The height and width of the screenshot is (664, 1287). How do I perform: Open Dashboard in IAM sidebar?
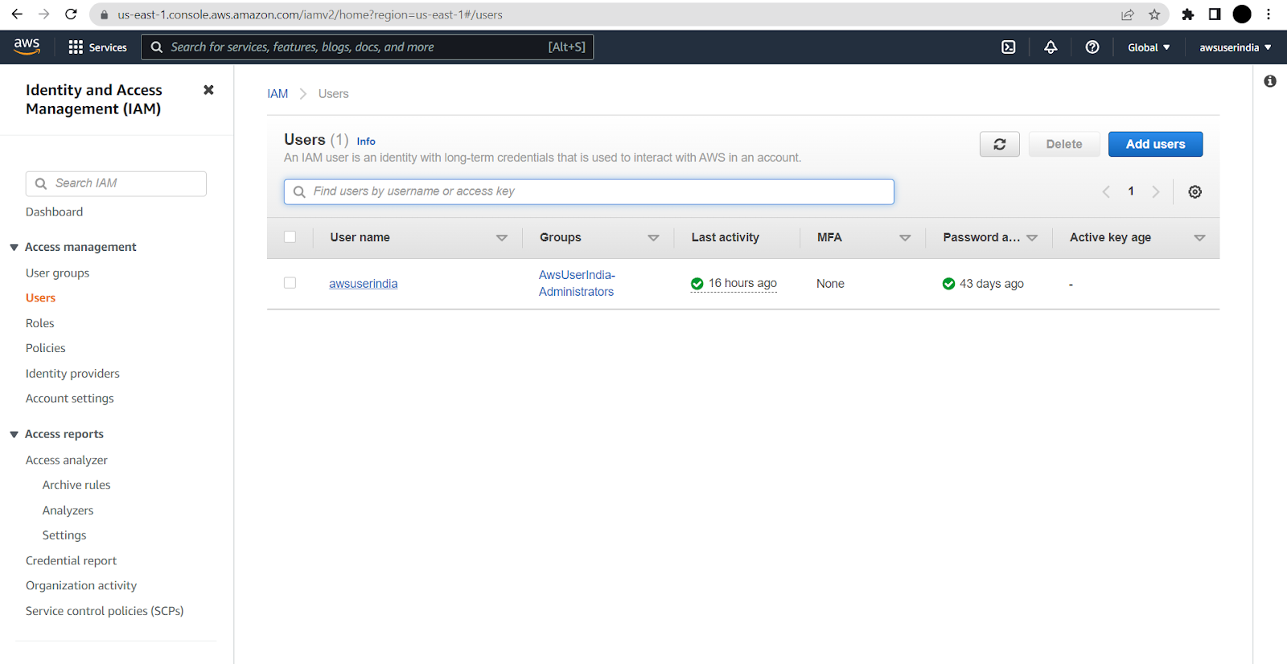(x=54, y=212)
